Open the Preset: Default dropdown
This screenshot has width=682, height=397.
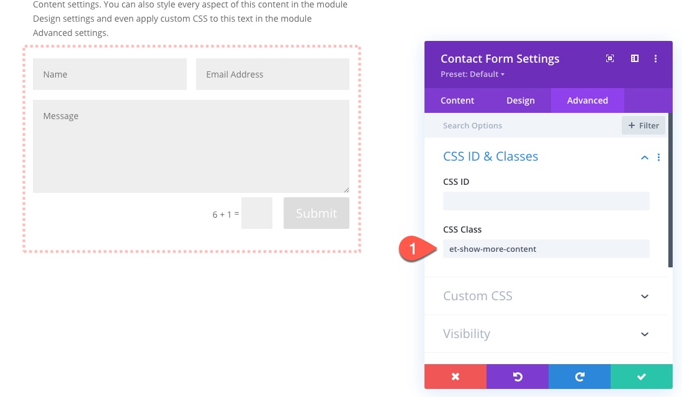[x=473, y=74]
